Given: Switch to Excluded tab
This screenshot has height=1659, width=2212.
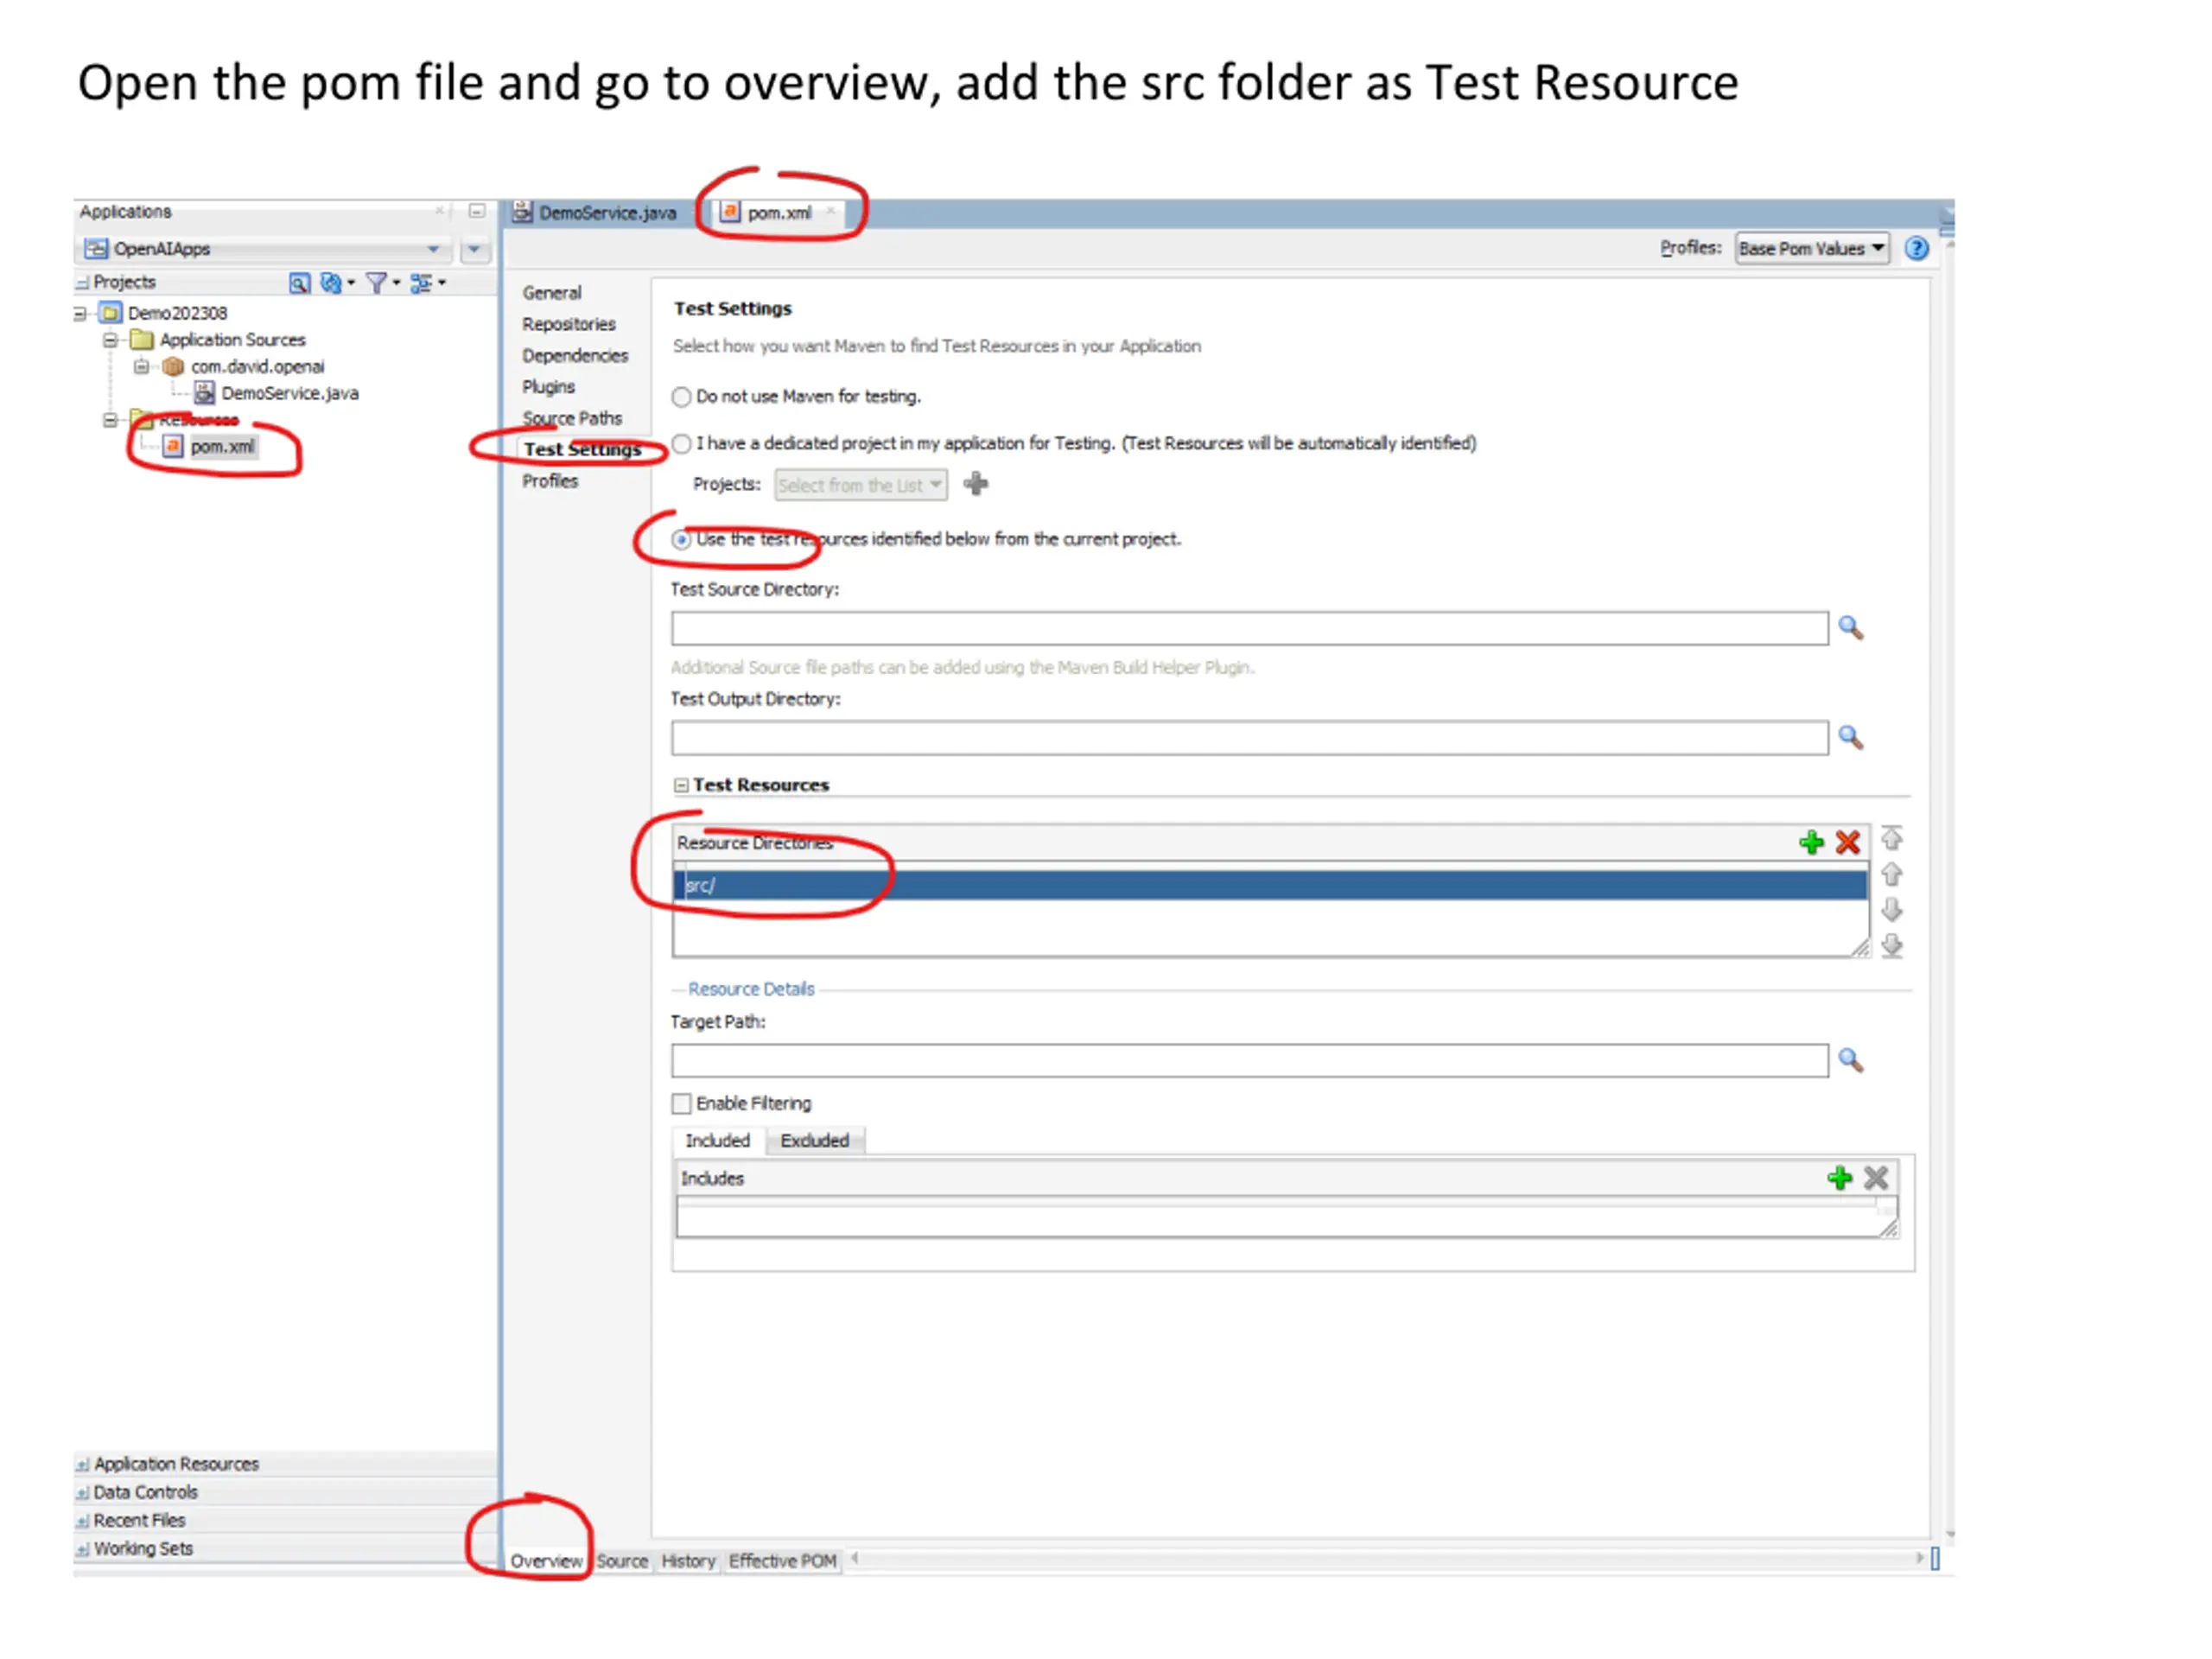Looking at the screenshot, I should [x=814, y=1140].
